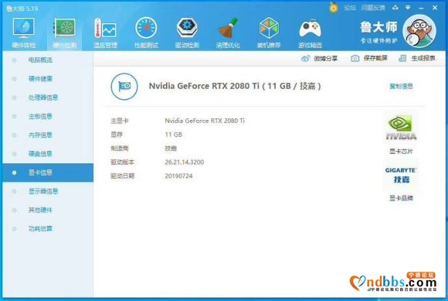
Task: Open 温度管理 temperature management
Action: point(105,33)
